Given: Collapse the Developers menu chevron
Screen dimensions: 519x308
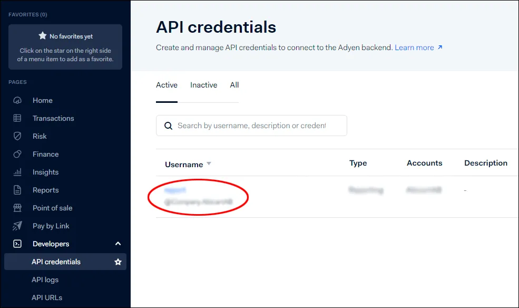Looking at the screenshot, I should (x=118, y=244).
